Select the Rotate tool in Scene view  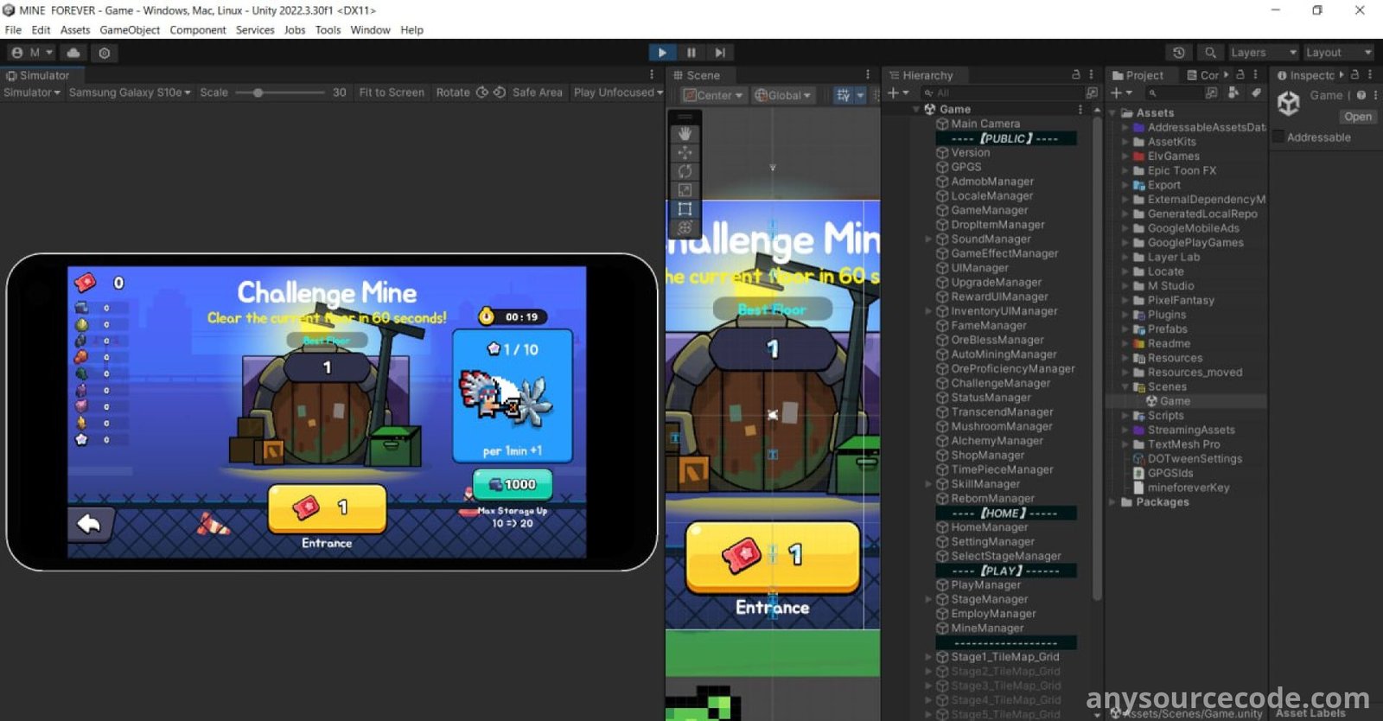pyautogui.click(x=685, y=171)
